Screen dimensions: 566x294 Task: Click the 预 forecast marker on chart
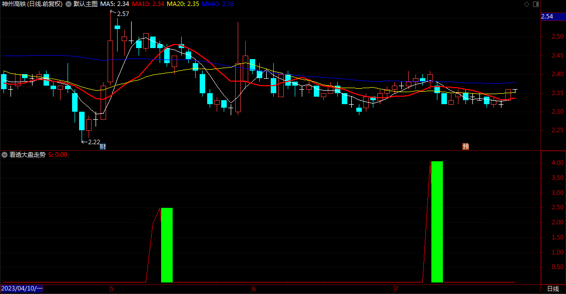click(465, 146)
